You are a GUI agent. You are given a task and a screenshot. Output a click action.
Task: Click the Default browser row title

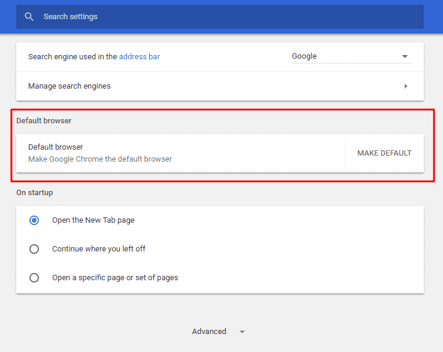pyautogui.click(x=55, y=147)
